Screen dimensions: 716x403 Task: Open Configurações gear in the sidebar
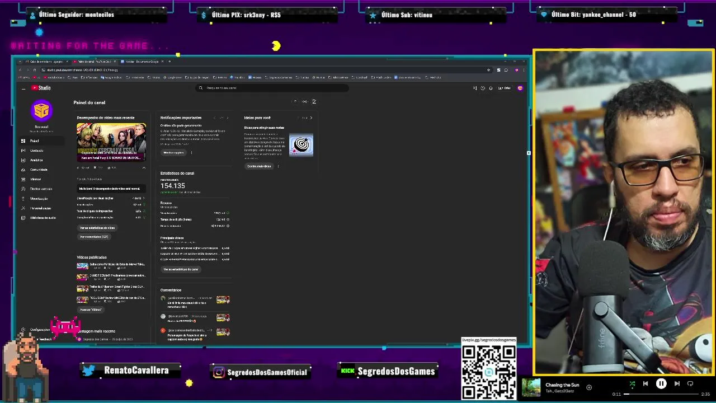click(x=23, y=330)
